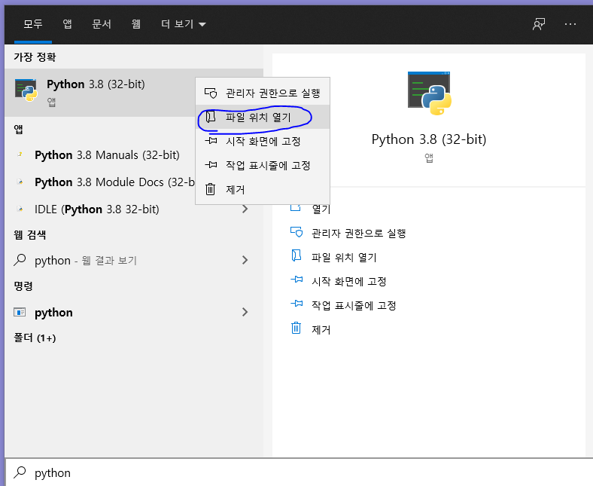Screen dimensions: 593x486
Task: Open the three-dot options menu
Action: [570, 24]
